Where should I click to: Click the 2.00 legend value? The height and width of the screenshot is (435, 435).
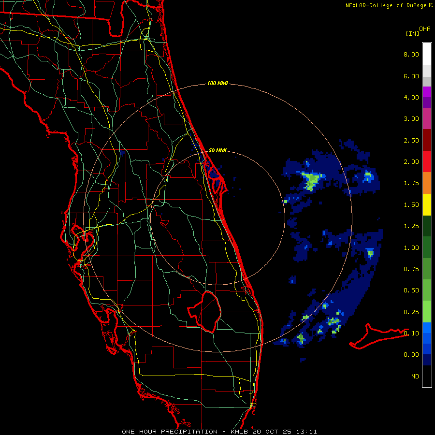pyautogui.click(x=411, y=162)
